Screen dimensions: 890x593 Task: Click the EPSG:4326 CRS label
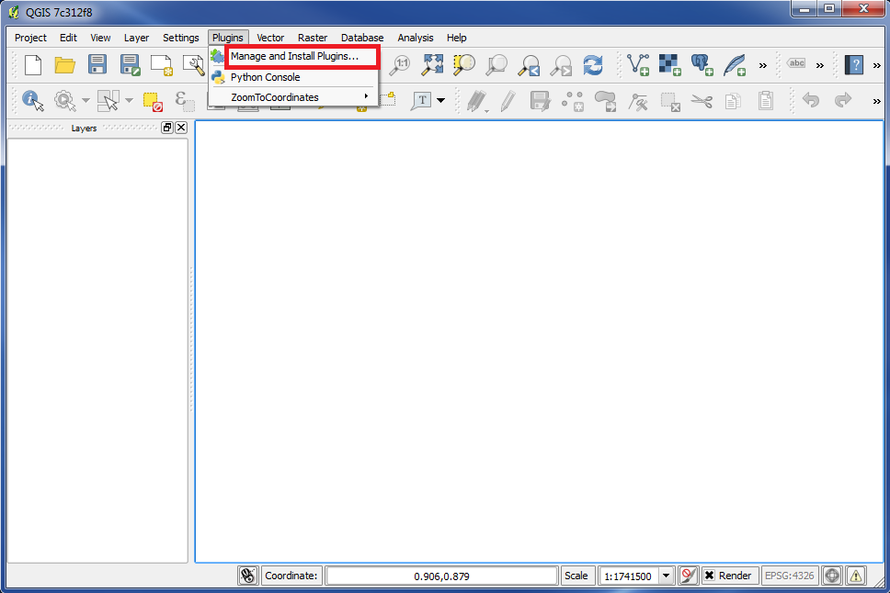[x=790, y=576]
